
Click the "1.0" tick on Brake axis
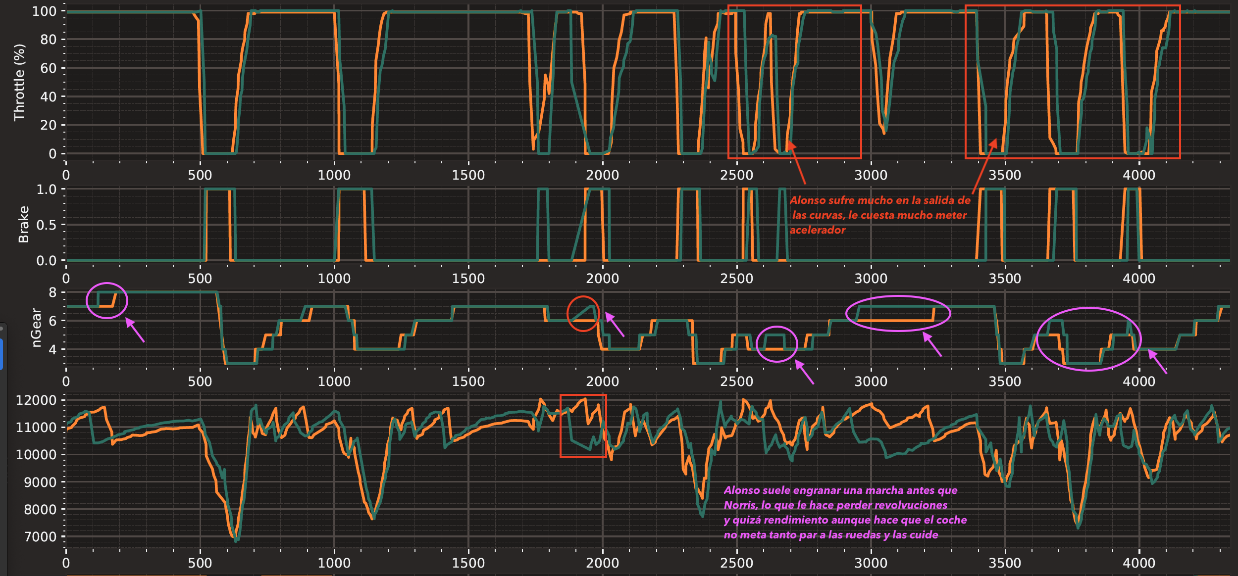click(47, 190)
